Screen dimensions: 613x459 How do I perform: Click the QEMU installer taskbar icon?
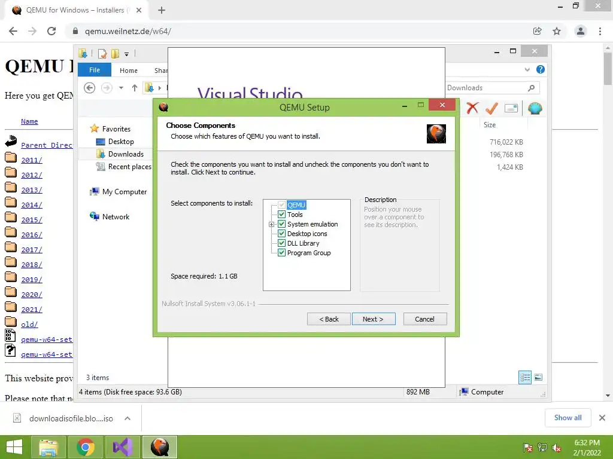[x=160, y=447]
